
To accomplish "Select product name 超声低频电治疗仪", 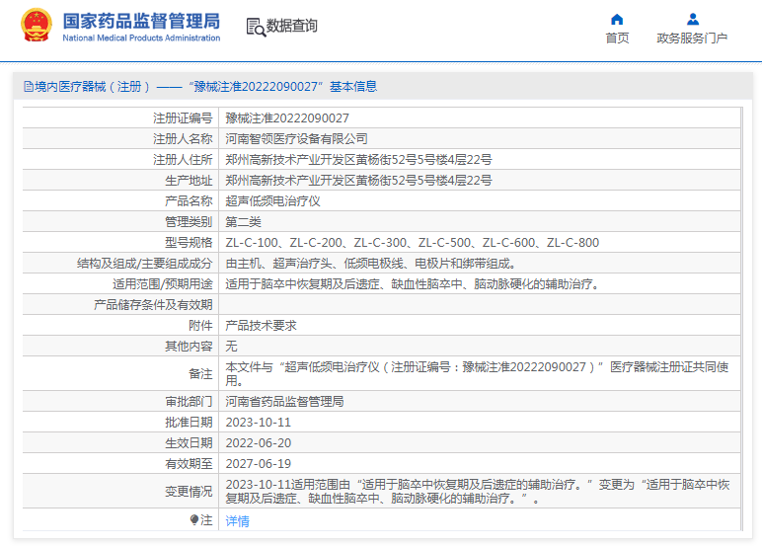I will 272,201.
